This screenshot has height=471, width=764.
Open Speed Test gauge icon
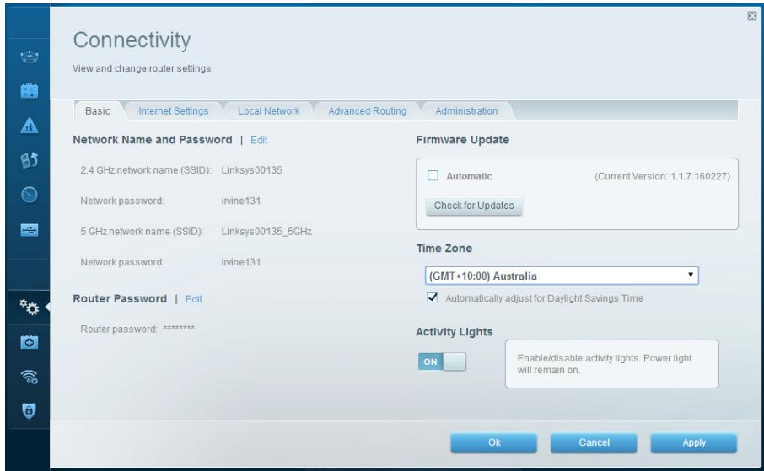coord(30,195)
